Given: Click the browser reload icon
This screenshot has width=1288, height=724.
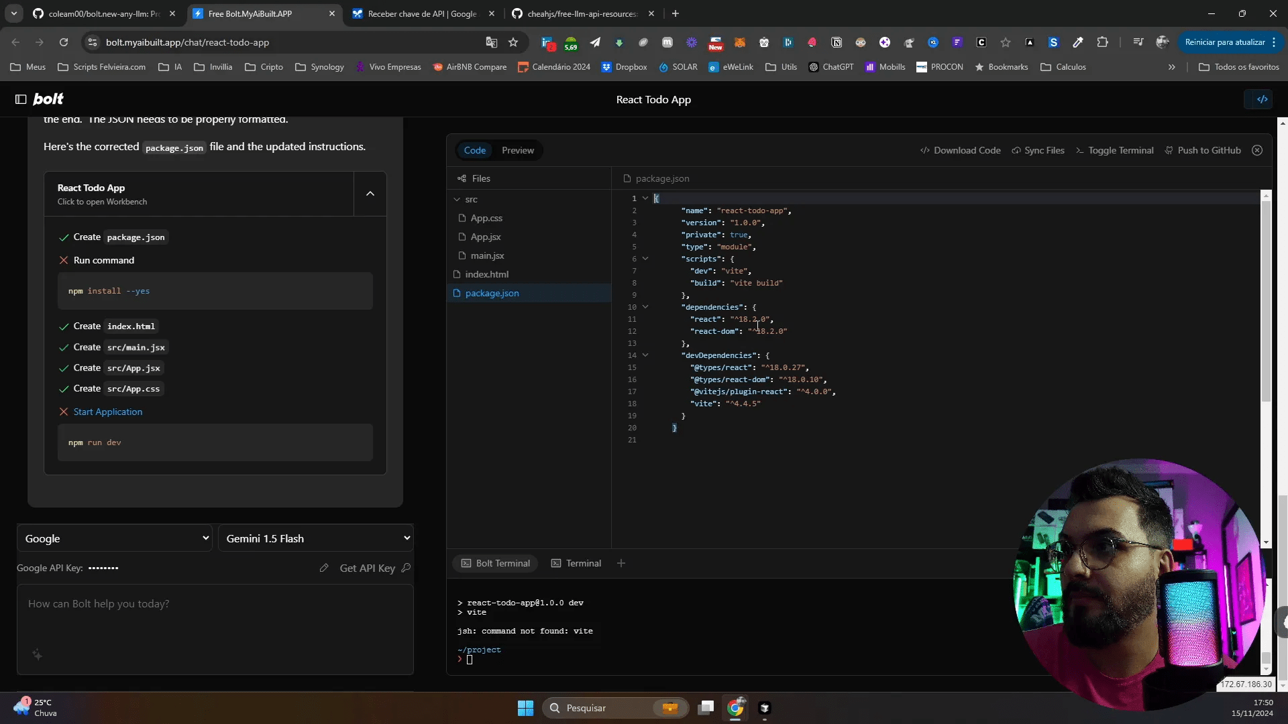Looking at the screenshot, I should [x=64, y=42].
